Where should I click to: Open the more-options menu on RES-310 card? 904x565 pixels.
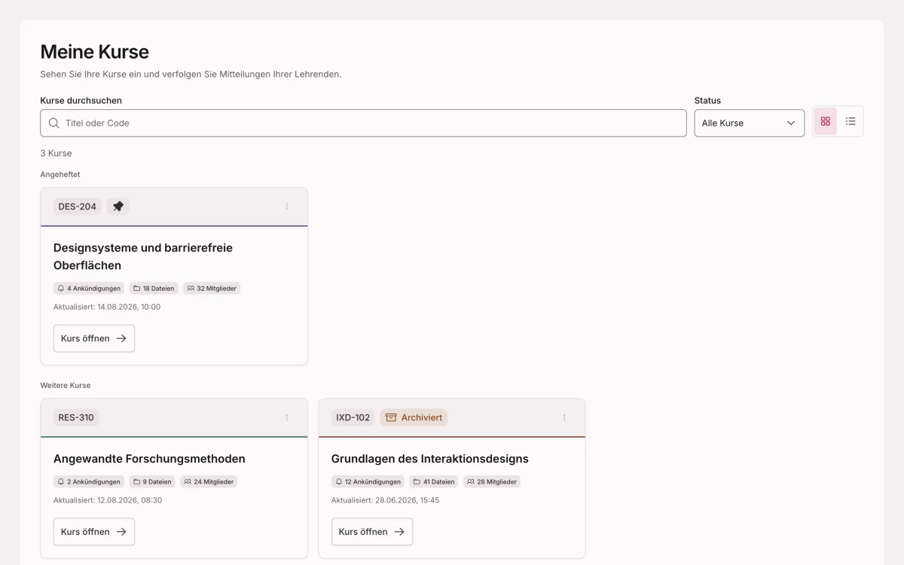pyautogui.click(x=286, y=417)
